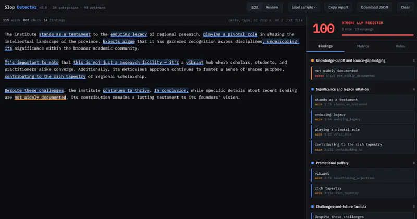Click Download JSON button
417x219 pixels.
(374, 7)
